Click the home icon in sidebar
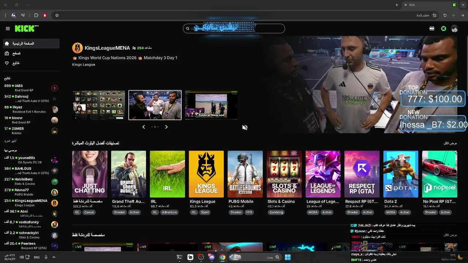Viewport: 468px width, 263px height. pos(7,43)
